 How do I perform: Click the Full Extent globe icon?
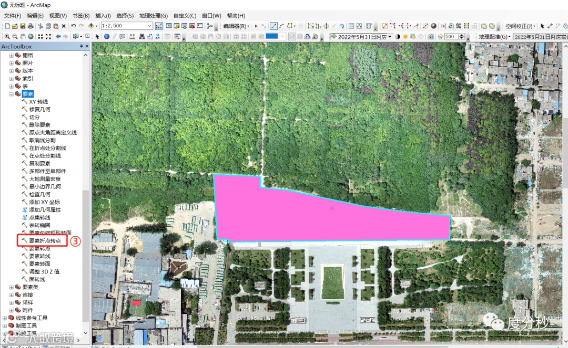tap(31, 37)
